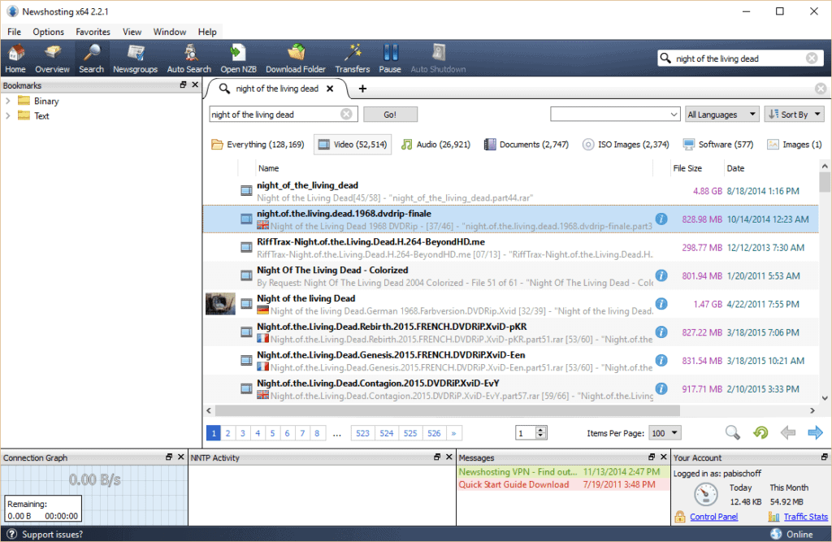This screenshot has height=542, width=832.
Task: Sort results by File Size column header
Action: point(687,168)
